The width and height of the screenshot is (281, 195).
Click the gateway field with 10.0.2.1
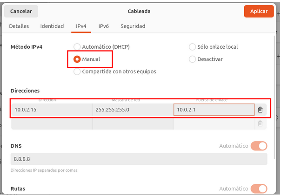pyautogui.click(x=214, y=110)
